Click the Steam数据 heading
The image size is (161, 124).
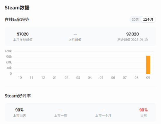tap(17, 8)
